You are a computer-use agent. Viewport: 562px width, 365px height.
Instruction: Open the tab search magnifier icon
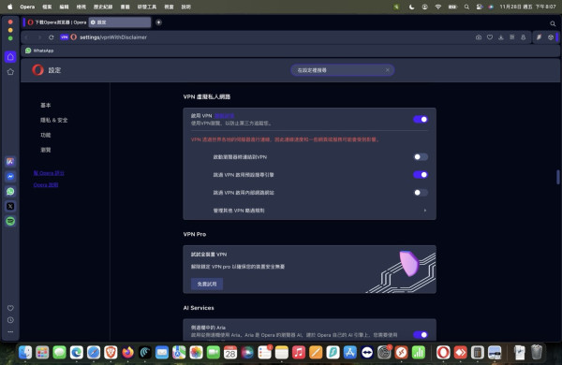[553, 23]
